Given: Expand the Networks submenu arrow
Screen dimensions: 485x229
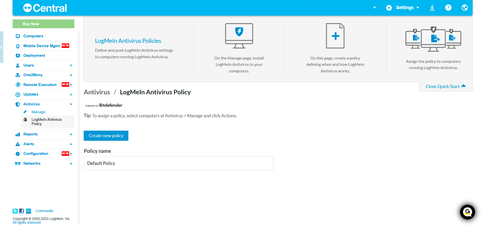Looking at the screenshot, I should 71,164.
